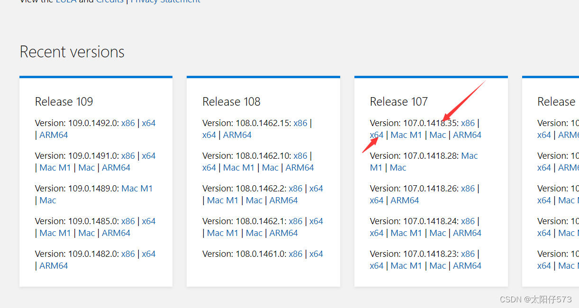Click x86 link for version 107.0.1418.26
The width and height of the screenshot is (579, 308).
point(468,189)
